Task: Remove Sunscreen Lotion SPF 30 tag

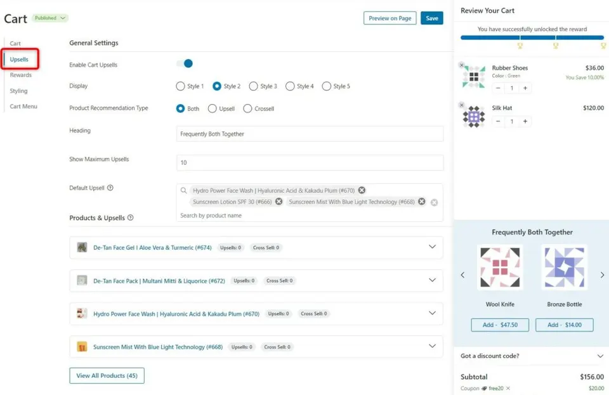Action: [279, 202]
